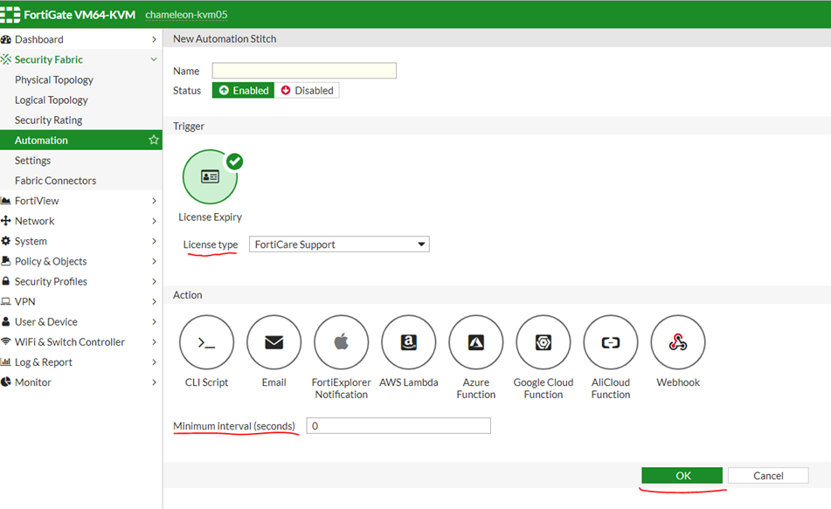831x509 pixels.
Task: Choose the AliCloud Function action
Action: 611,342
